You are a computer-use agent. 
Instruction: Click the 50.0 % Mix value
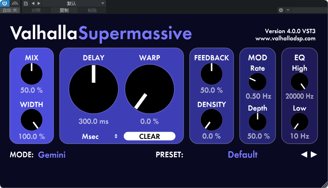32,90
